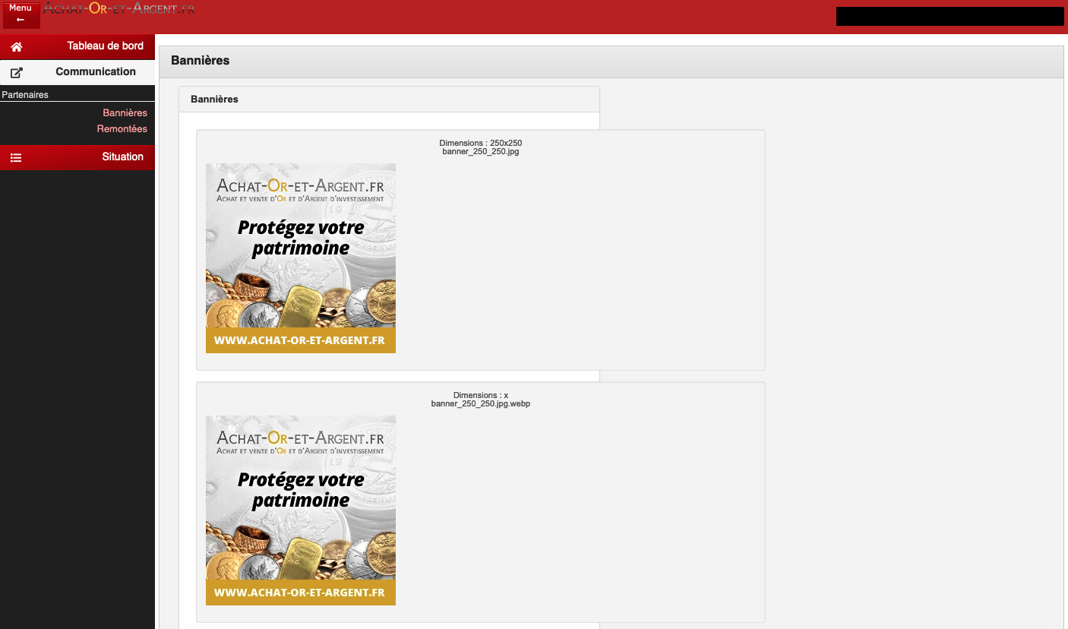Click the external-link icon next to Communication
The height and width of the screenshot is (629, 1068).
tap(17, 73)
